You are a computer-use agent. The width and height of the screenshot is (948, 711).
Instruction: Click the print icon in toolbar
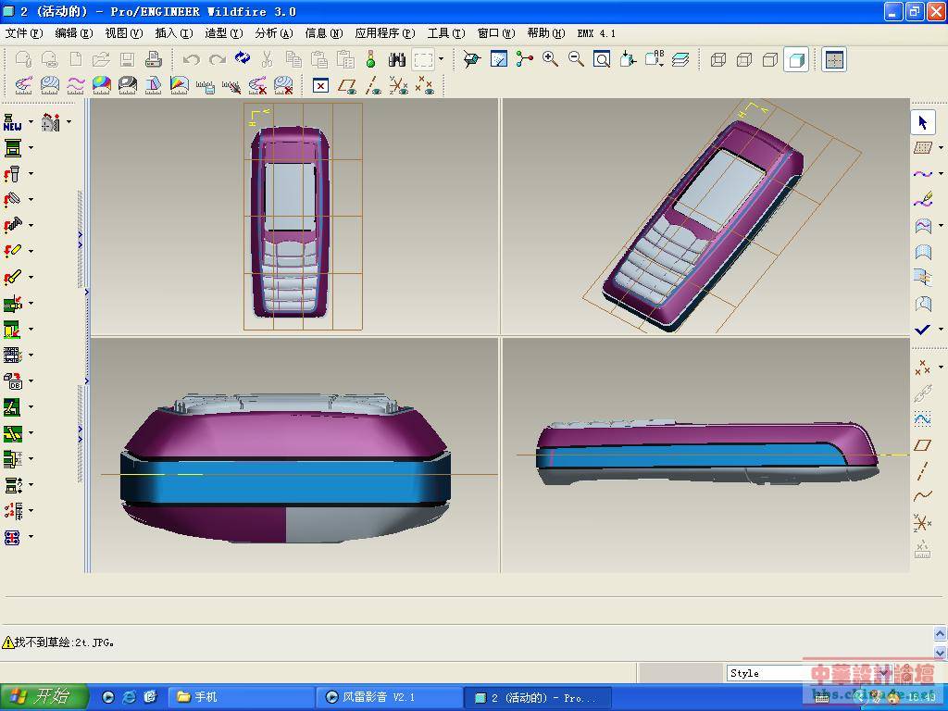pyautogui.click(x=154, y=59)
